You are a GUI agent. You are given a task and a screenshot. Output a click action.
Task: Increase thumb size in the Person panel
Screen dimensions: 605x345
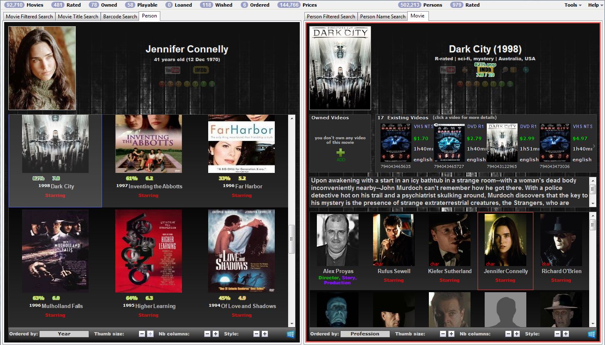(x=150, y=334)
